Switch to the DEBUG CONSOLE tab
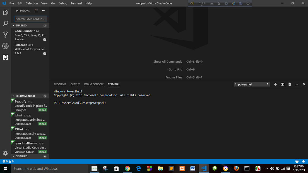The image size is (308, 173). (x=94, y=84)
